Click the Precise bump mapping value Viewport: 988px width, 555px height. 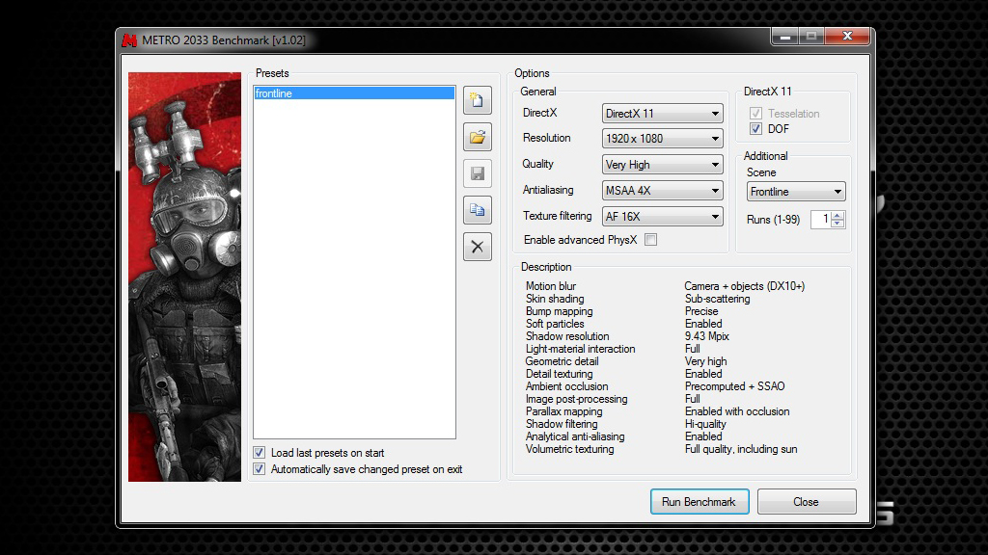coord(701,311)
